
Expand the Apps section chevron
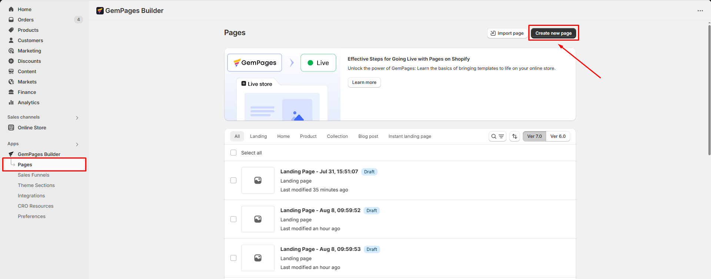tap(77, 144)
